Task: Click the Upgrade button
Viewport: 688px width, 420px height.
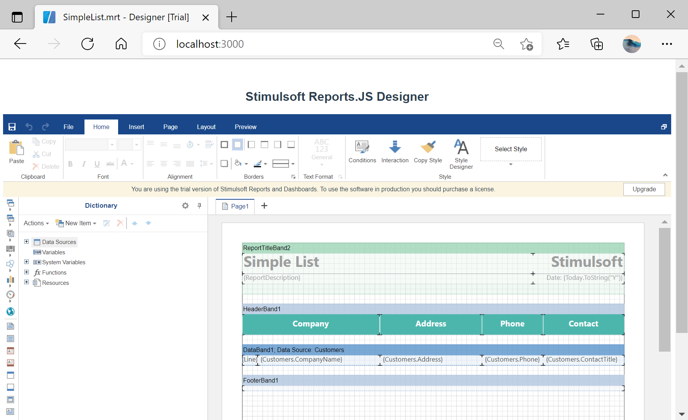Action: click(x=644, y=189)
